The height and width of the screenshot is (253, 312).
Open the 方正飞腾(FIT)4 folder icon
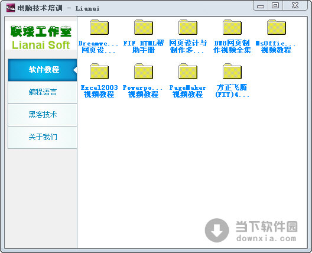(x=232, y=72)
